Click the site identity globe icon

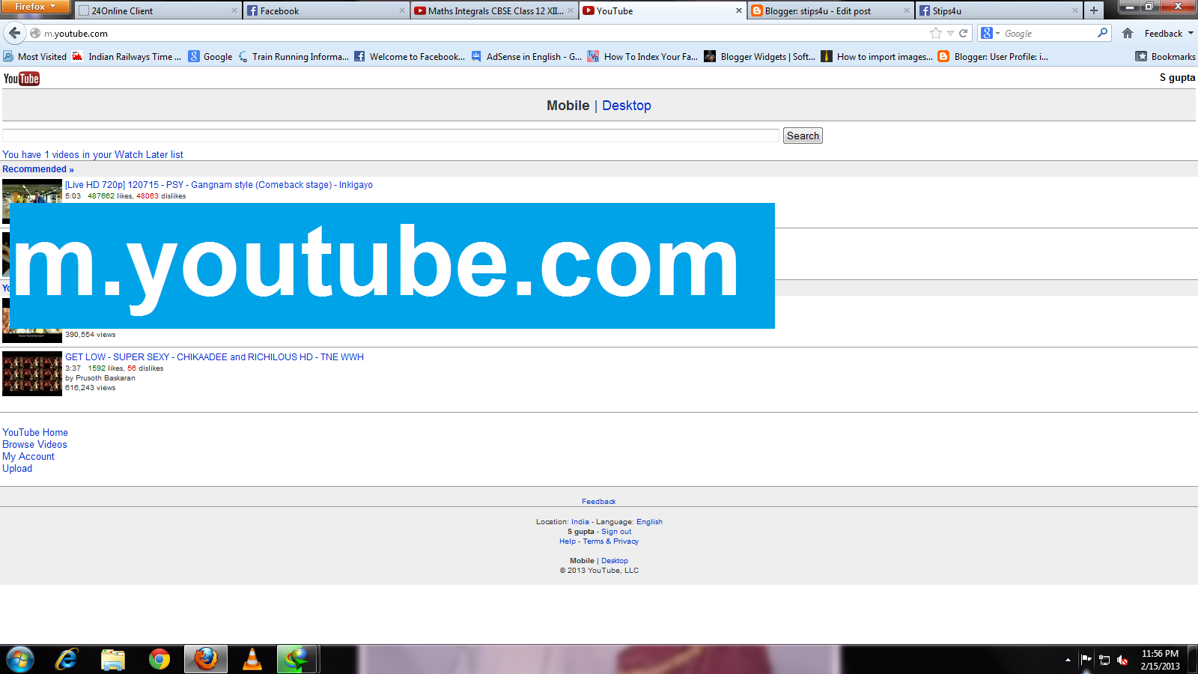35,33
